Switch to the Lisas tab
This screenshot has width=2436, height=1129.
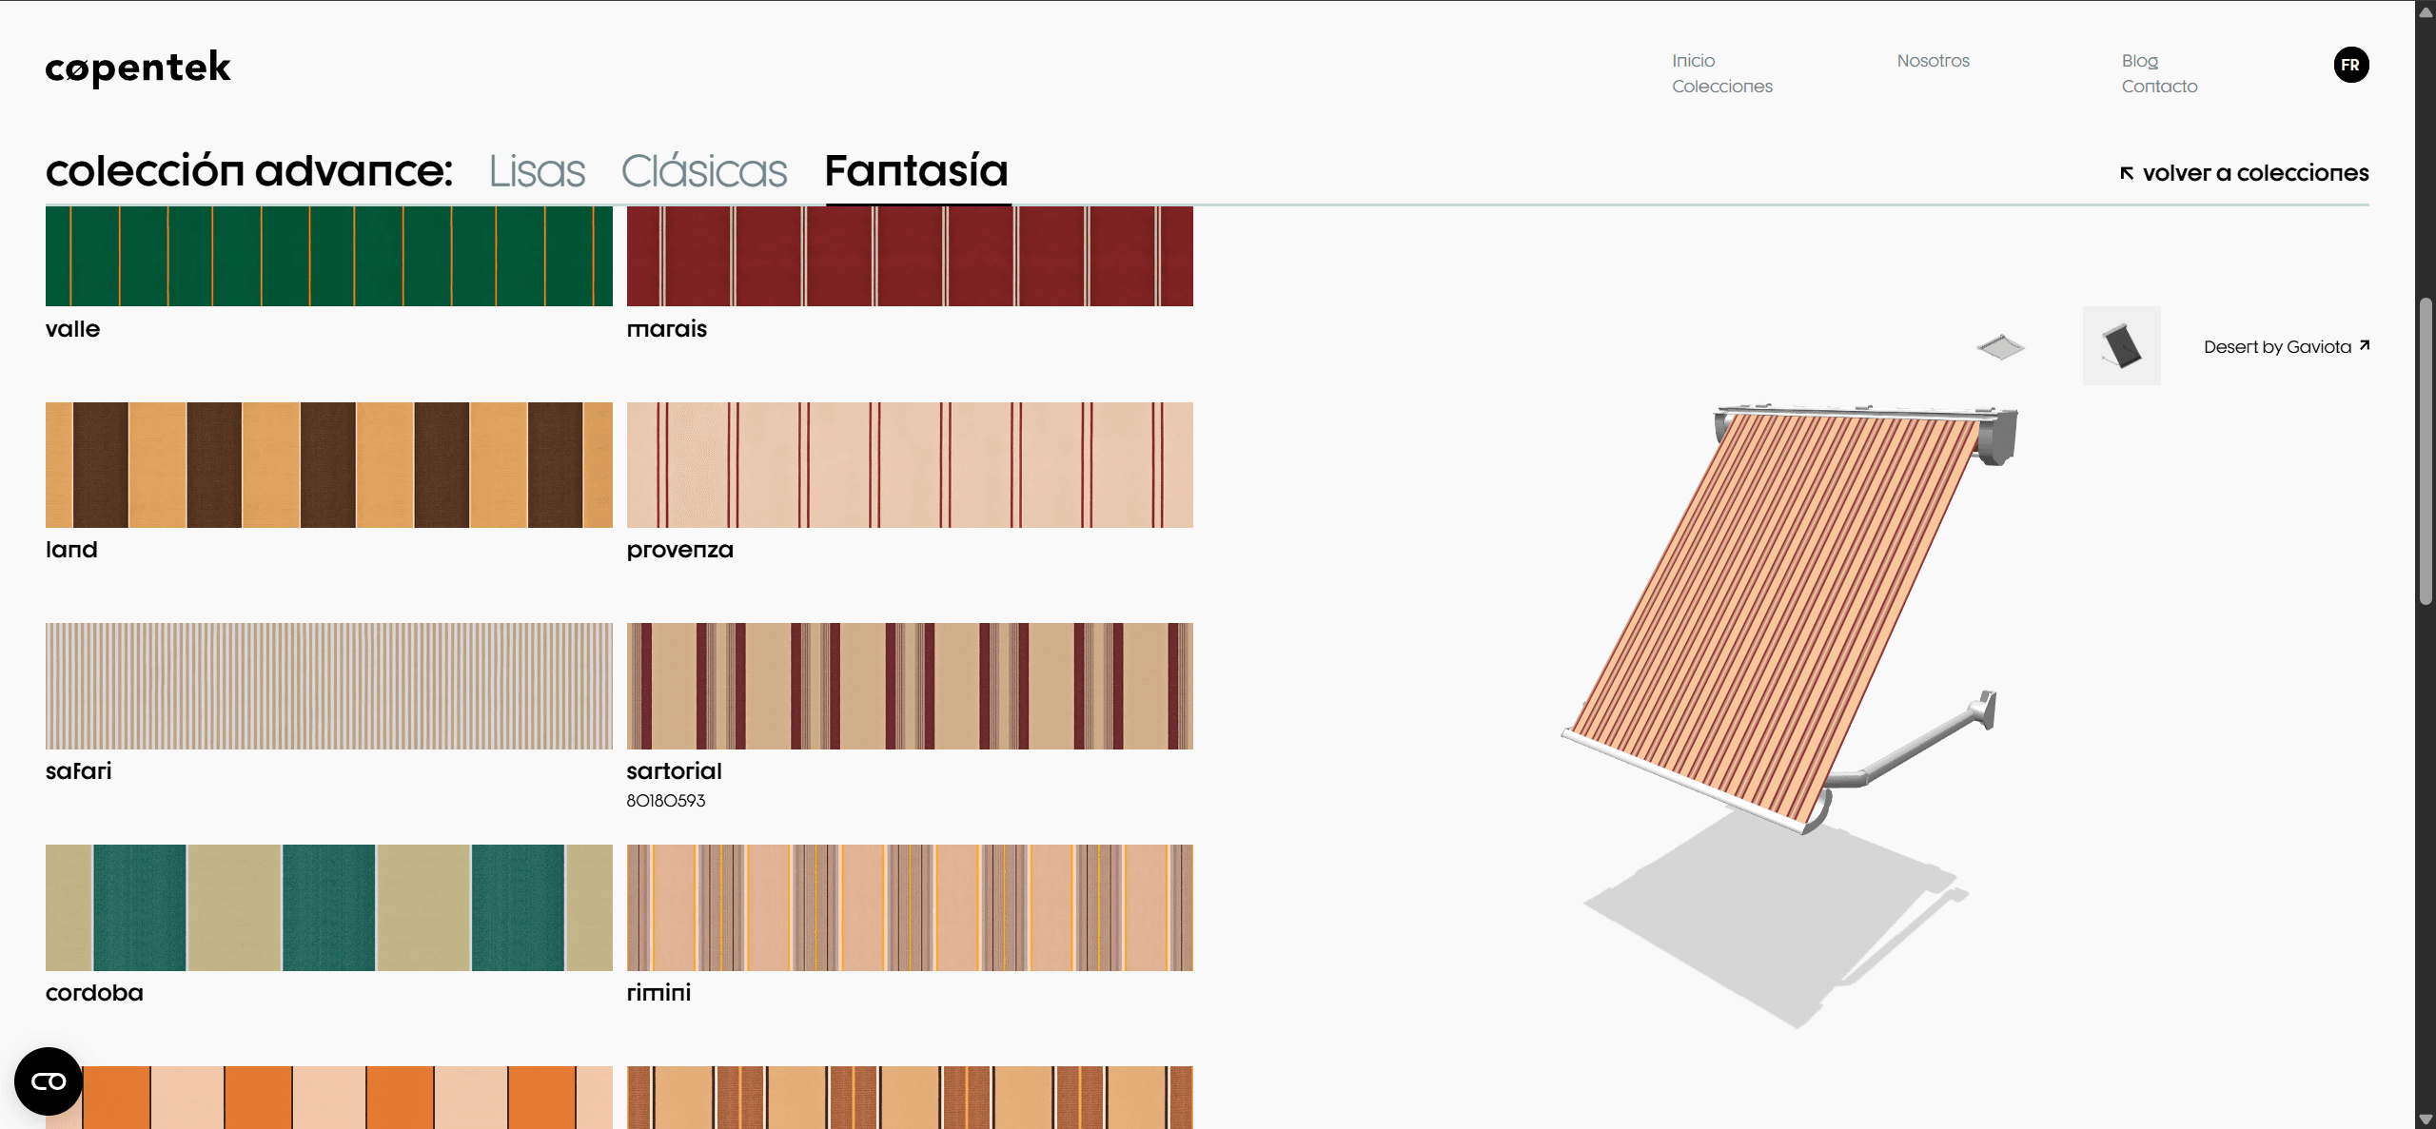(x=536, y=171)
